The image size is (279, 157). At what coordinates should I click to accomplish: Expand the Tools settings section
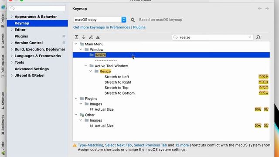(x=12, y=62)
